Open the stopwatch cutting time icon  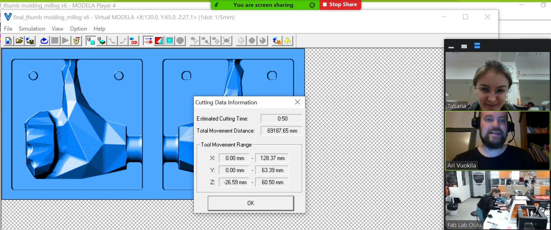pos(76,41)
